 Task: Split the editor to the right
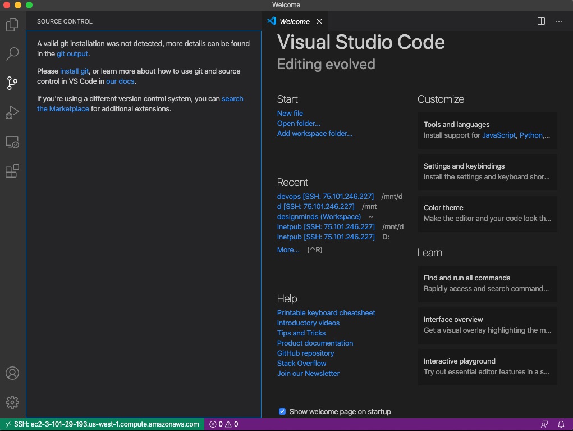[541, 21]
